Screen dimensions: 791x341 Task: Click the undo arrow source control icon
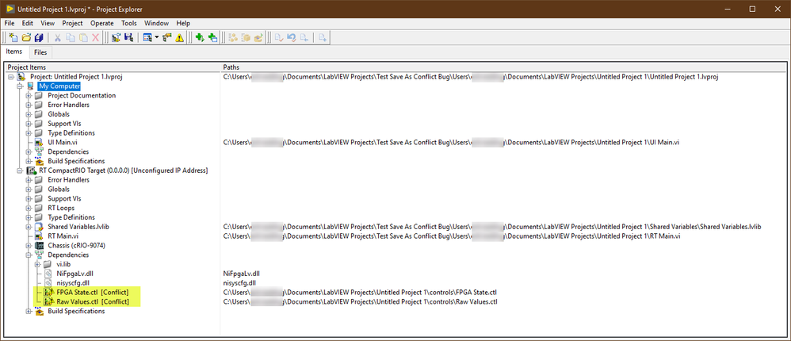291,37
